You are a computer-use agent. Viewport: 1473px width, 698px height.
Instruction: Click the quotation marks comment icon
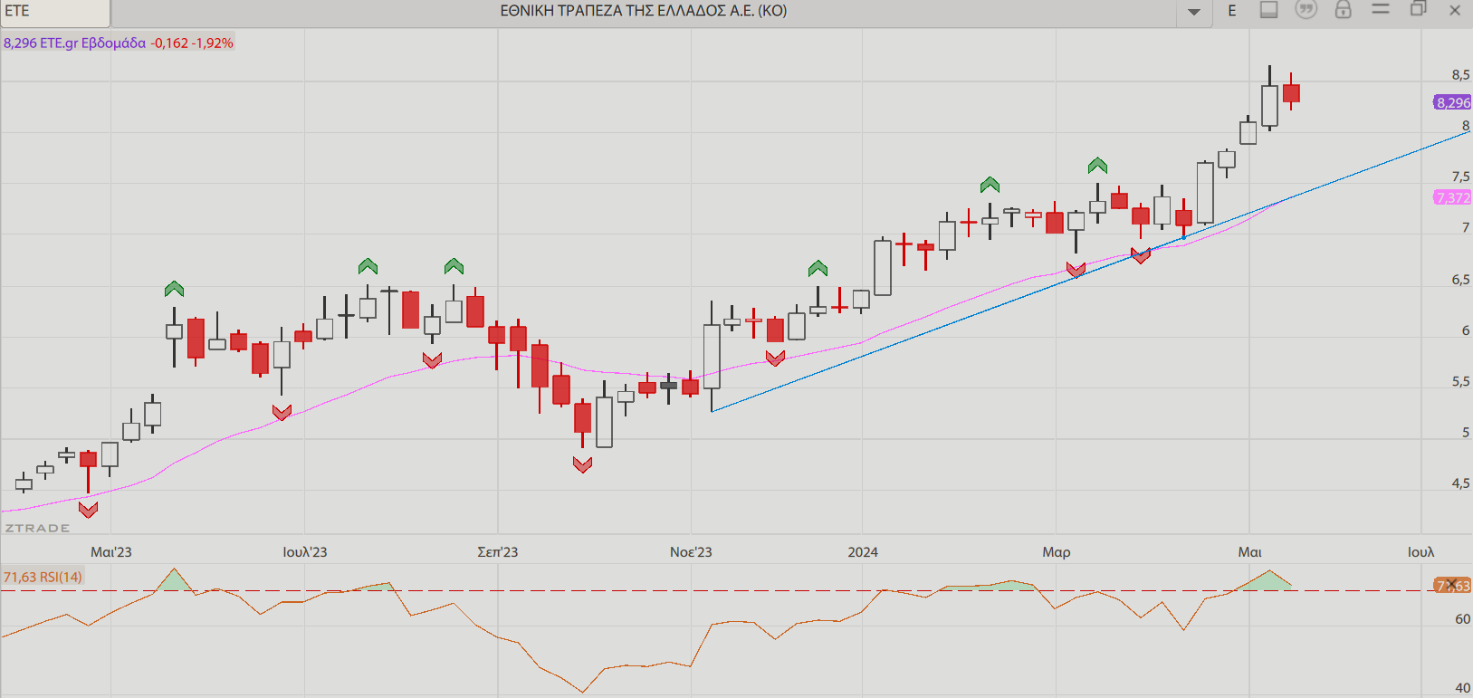[x=1306, y=10]
